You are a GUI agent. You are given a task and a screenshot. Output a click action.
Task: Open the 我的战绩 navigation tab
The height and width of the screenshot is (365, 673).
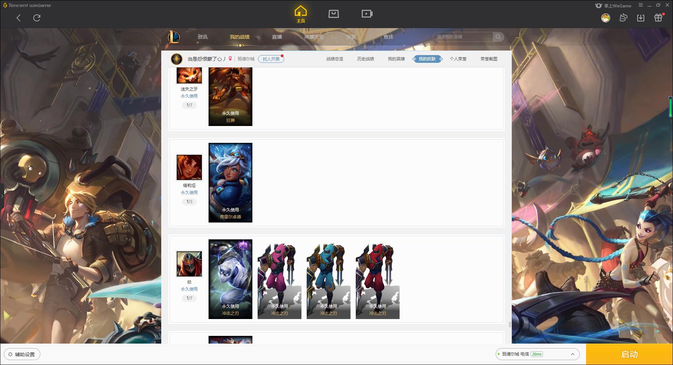(240, 37)
